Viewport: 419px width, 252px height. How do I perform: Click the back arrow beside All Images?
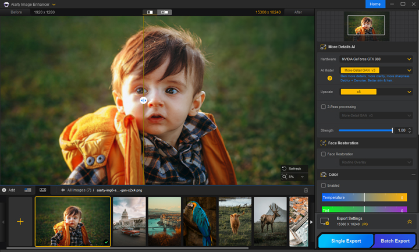pyautogui.click(x=63, y=190)
